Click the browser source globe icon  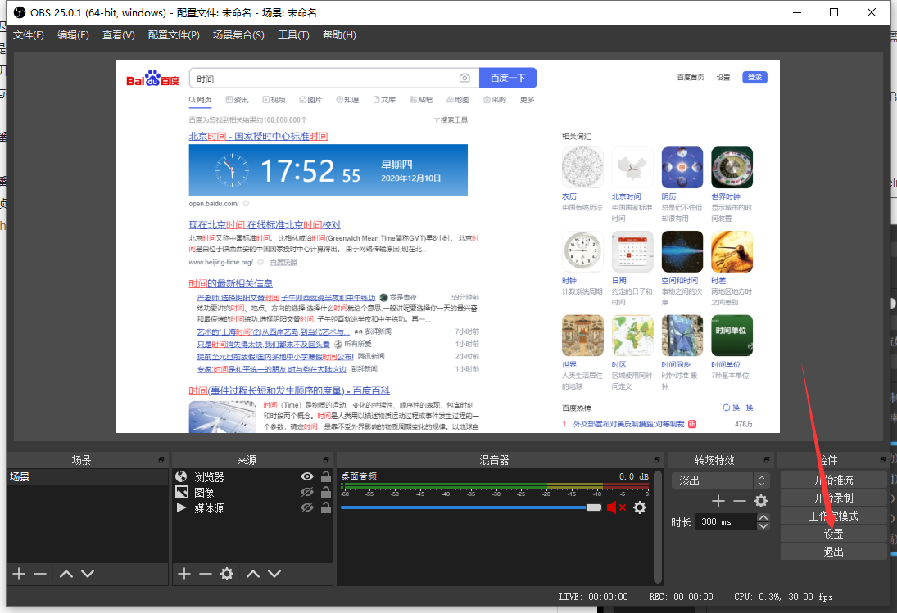[181, 476]
